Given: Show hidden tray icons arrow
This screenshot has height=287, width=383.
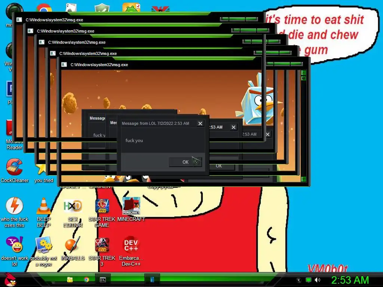Looking at the screenshot, I should coord(299,280).
